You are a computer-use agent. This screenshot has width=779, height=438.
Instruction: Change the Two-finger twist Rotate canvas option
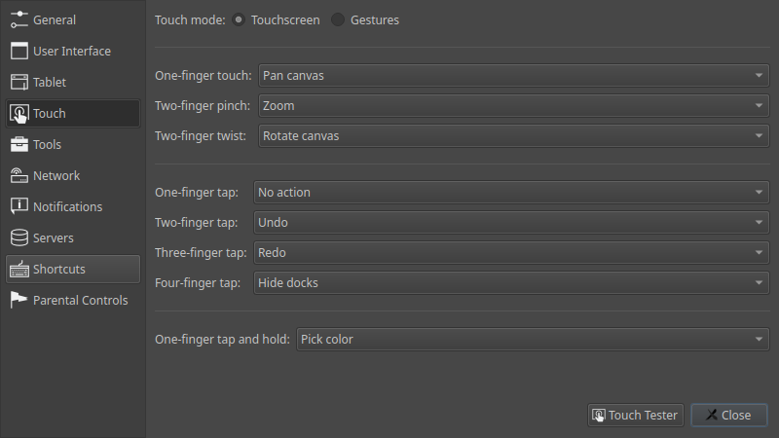click(514, 136)
